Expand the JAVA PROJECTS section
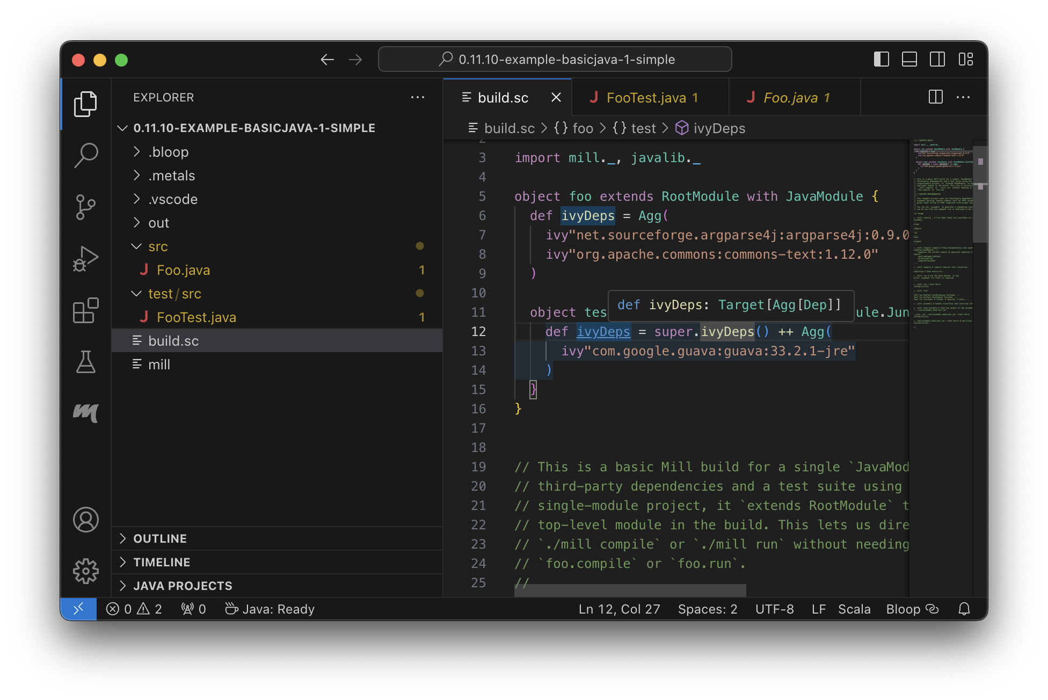1048x700 pixels. 183,586
